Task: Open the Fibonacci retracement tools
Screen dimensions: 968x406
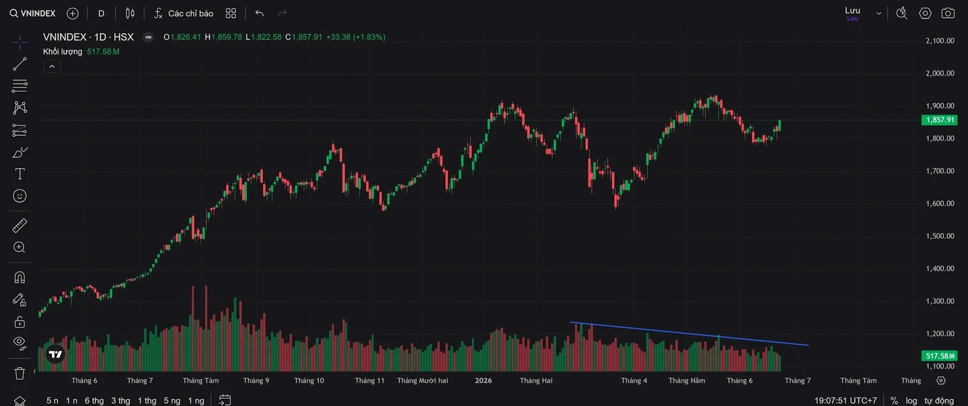Action: pos(20,86)
